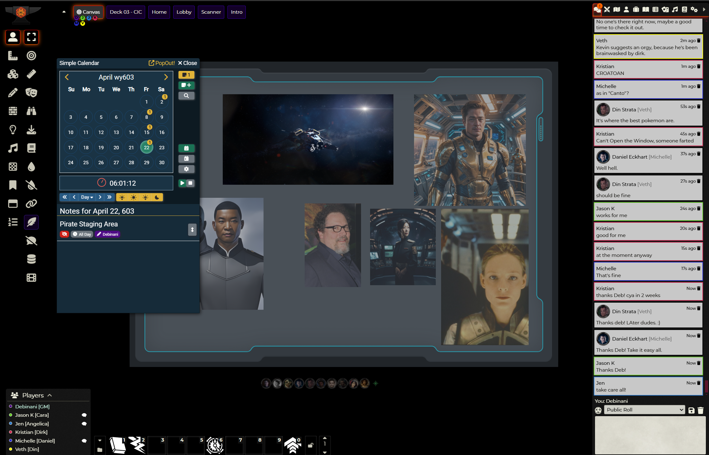The height and width of the screenshot is (455, 709).
Task: Set time to sunset
Action: pyautogui.click(x=145, y=197)
